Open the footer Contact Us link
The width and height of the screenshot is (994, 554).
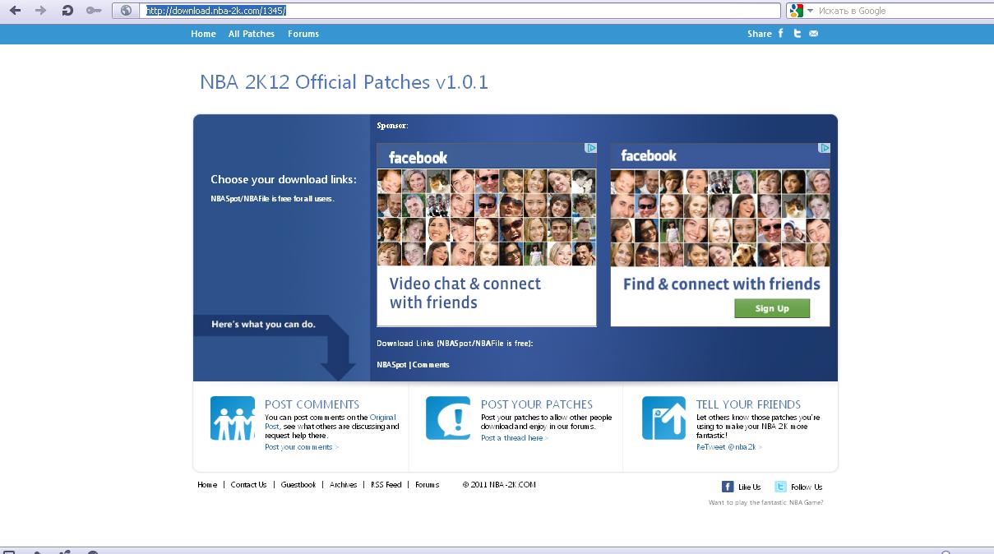248,485
